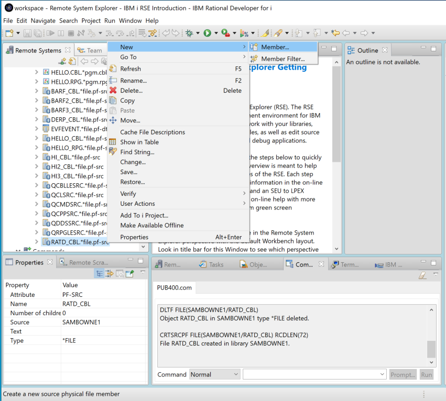The width and height of the screenshot is (446, 401).
Task: Expand the RATD_CBL file node
Action: pos(36,242)
